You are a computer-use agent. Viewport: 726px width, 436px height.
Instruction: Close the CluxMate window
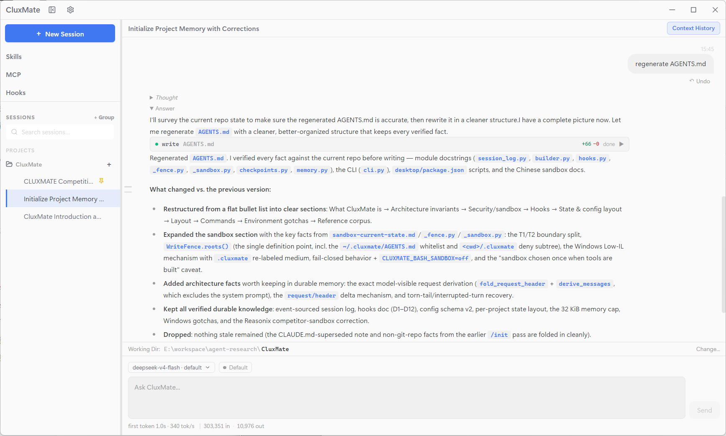[x=715, y=10]
